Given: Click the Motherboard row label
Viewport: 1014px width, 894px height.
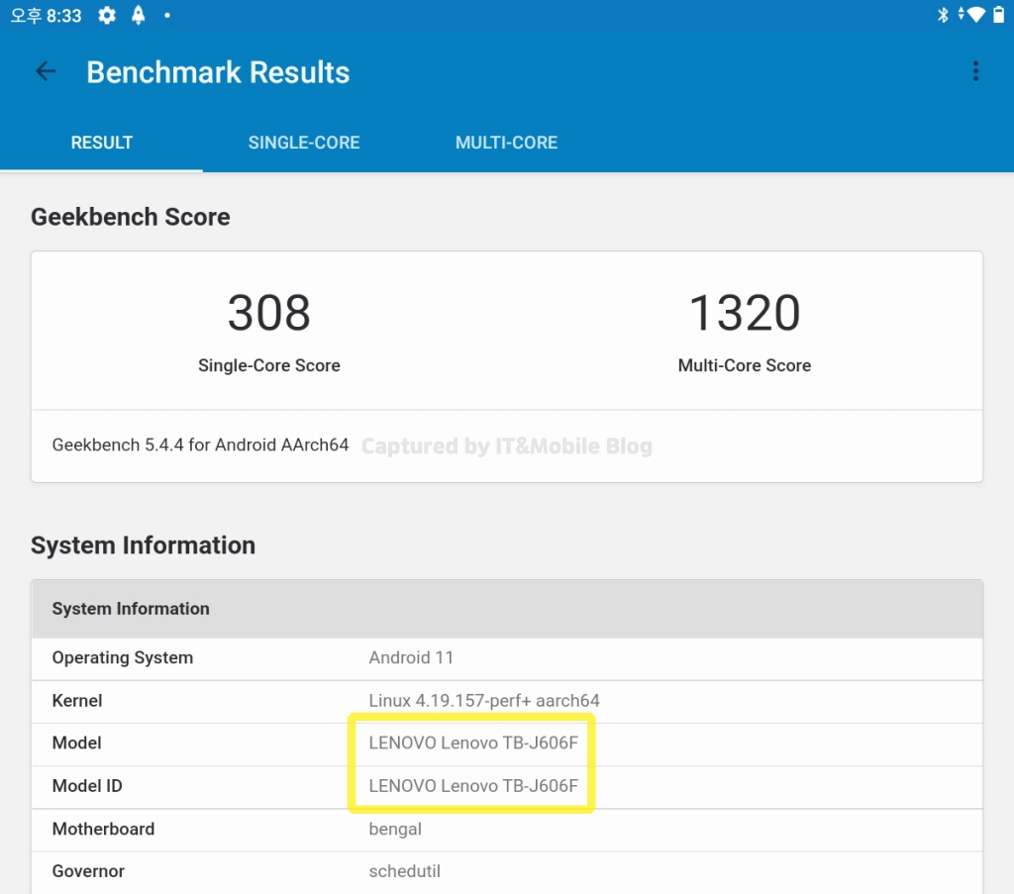Looking at the screenshot, I should 103,829.
